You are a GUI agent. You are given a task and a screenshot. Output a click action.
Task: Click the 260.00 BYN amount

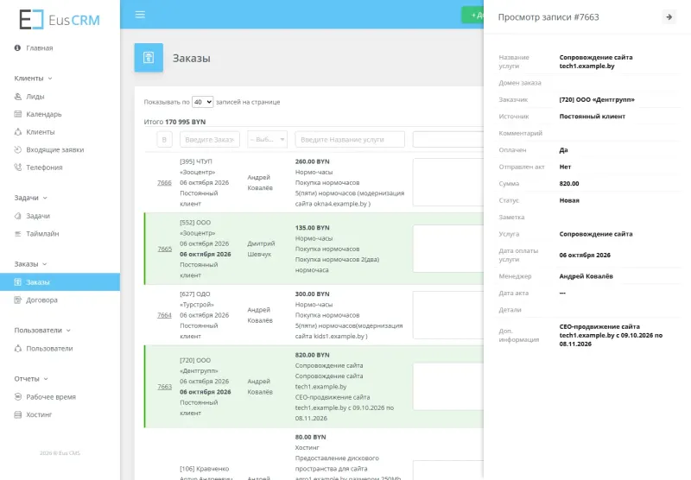(312, 161)
